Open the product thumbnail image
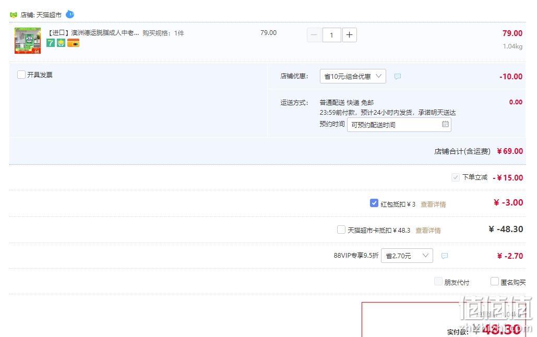This screenshot has width=537, height=337. [x=28, y=41]
